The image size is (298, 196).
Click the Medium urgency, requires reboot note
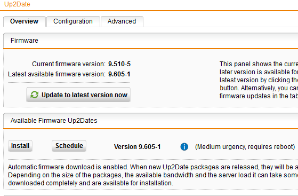pos(245,147)
